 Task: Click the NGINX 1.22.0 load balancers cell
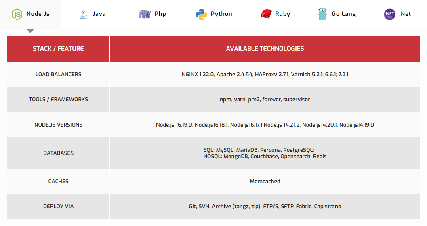[x=265, y=74]
